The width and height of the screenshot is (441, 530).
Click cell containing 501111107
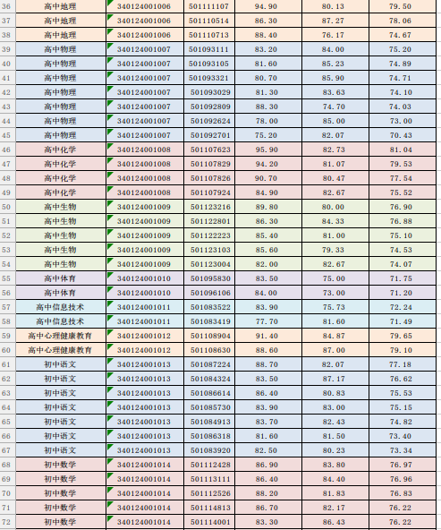pos(209,6)
